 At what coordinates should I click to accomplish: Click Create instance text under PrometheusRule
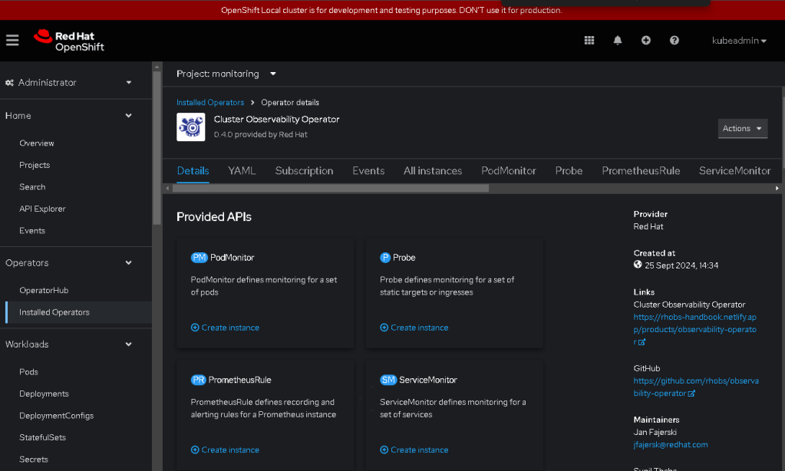click(x=230, y=450)
